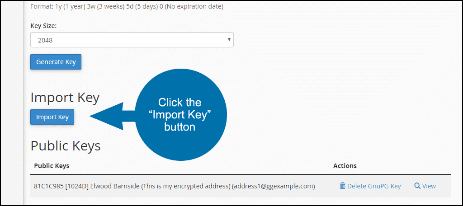The image size is (463, 206).
Task: Click the large Public Keys section heading
Action: tap(66, 146)
